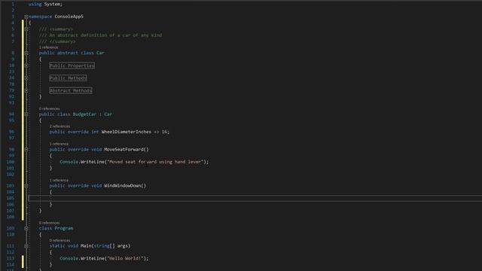This screenshot has width=482, height=271.
Task: Click the Program class name
Action: point(63,228)
